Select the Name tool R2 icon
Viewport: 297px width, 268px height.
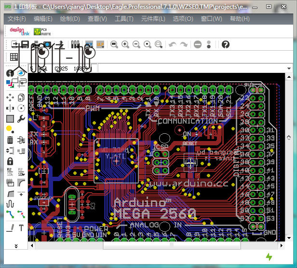10,172
